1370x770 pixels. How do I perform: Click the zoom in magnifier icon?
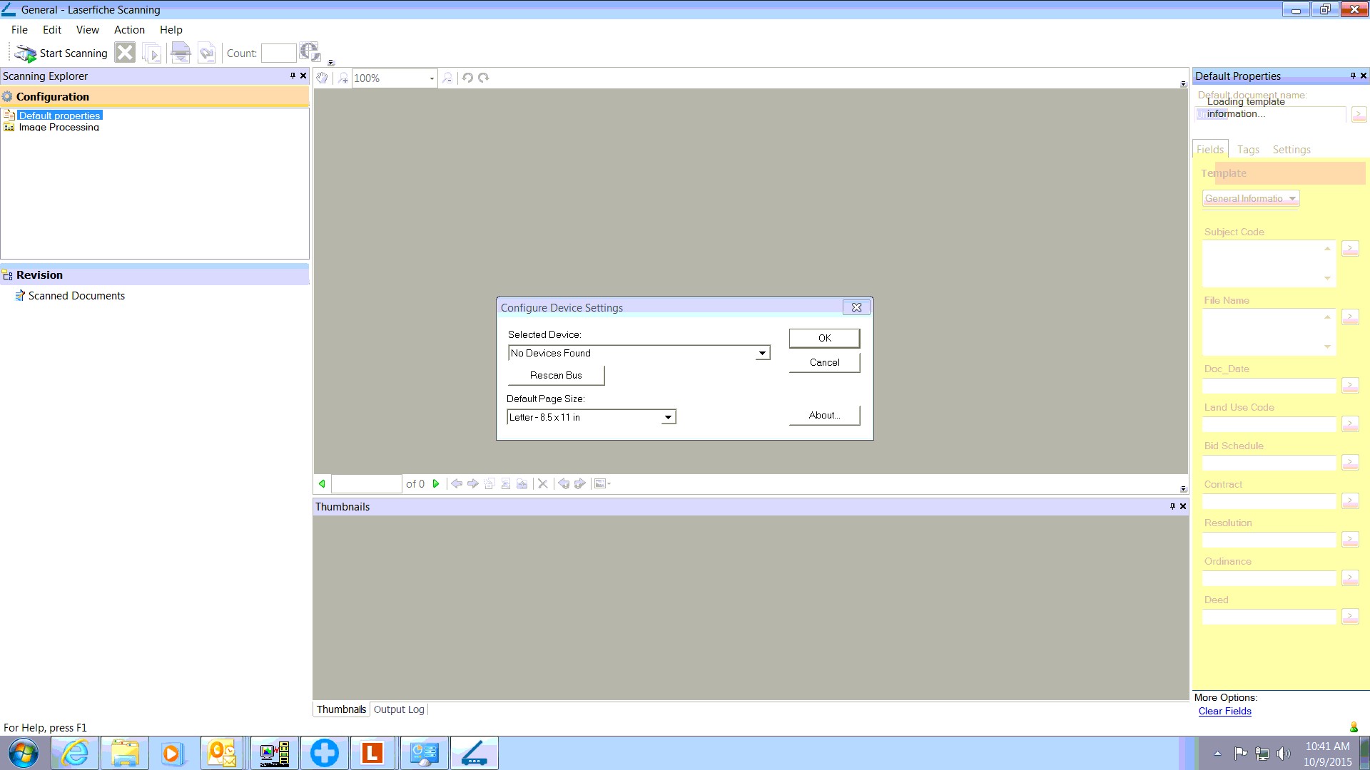pos(343,78)
